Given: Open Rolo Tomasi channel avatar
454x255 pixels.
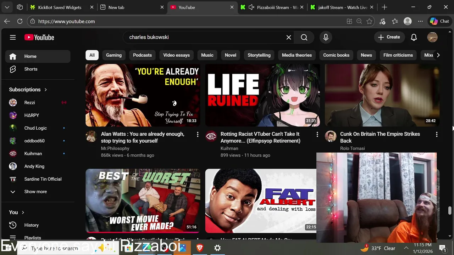Looking at the screenshot, I should pos(330,136).
